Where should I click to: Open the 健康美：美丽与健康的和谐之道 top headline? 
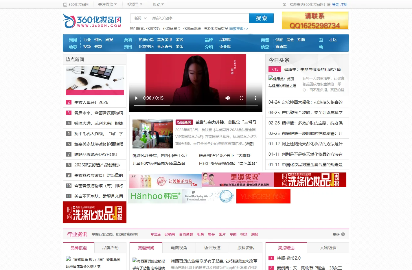click(312, 69)
